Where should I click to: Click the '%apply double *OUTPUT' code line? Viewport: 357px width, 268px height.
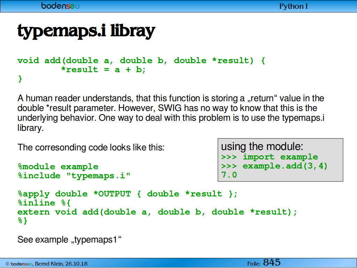[128, 194]
